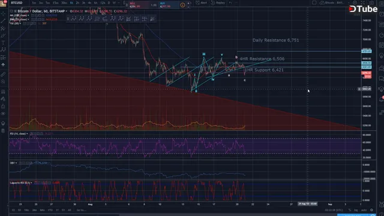The image size is (384, 216).
Task: Click the BUY price button
Action: pos(169,5)
